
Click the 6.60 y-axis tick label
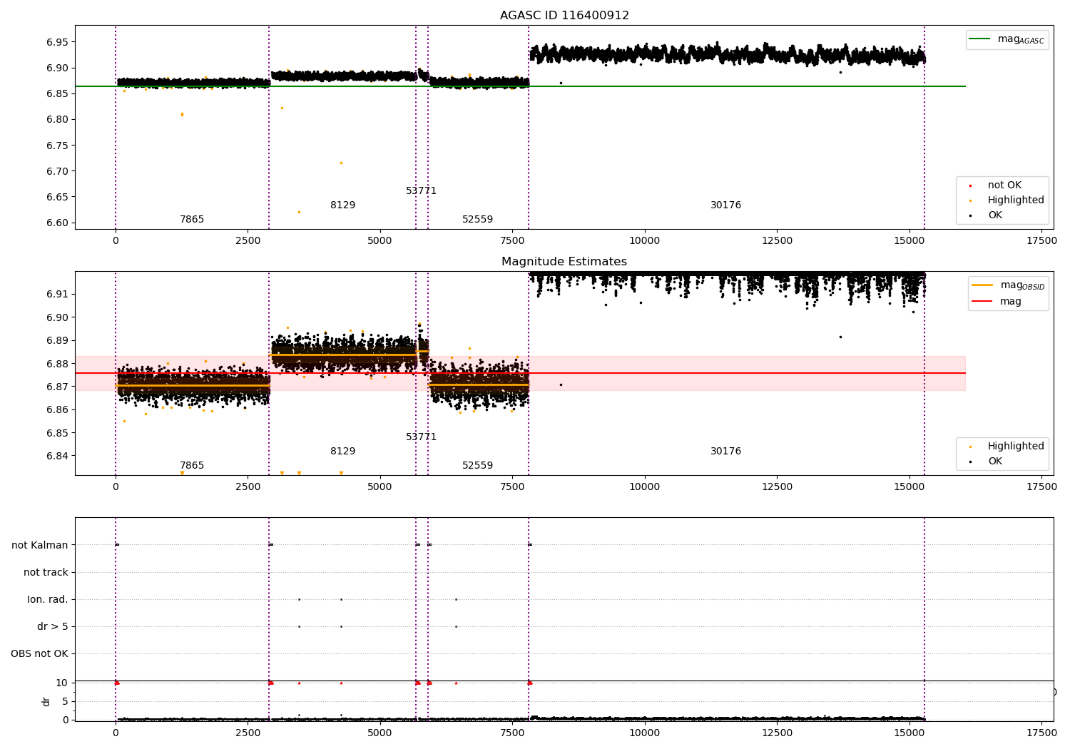[x=57, y=223]
